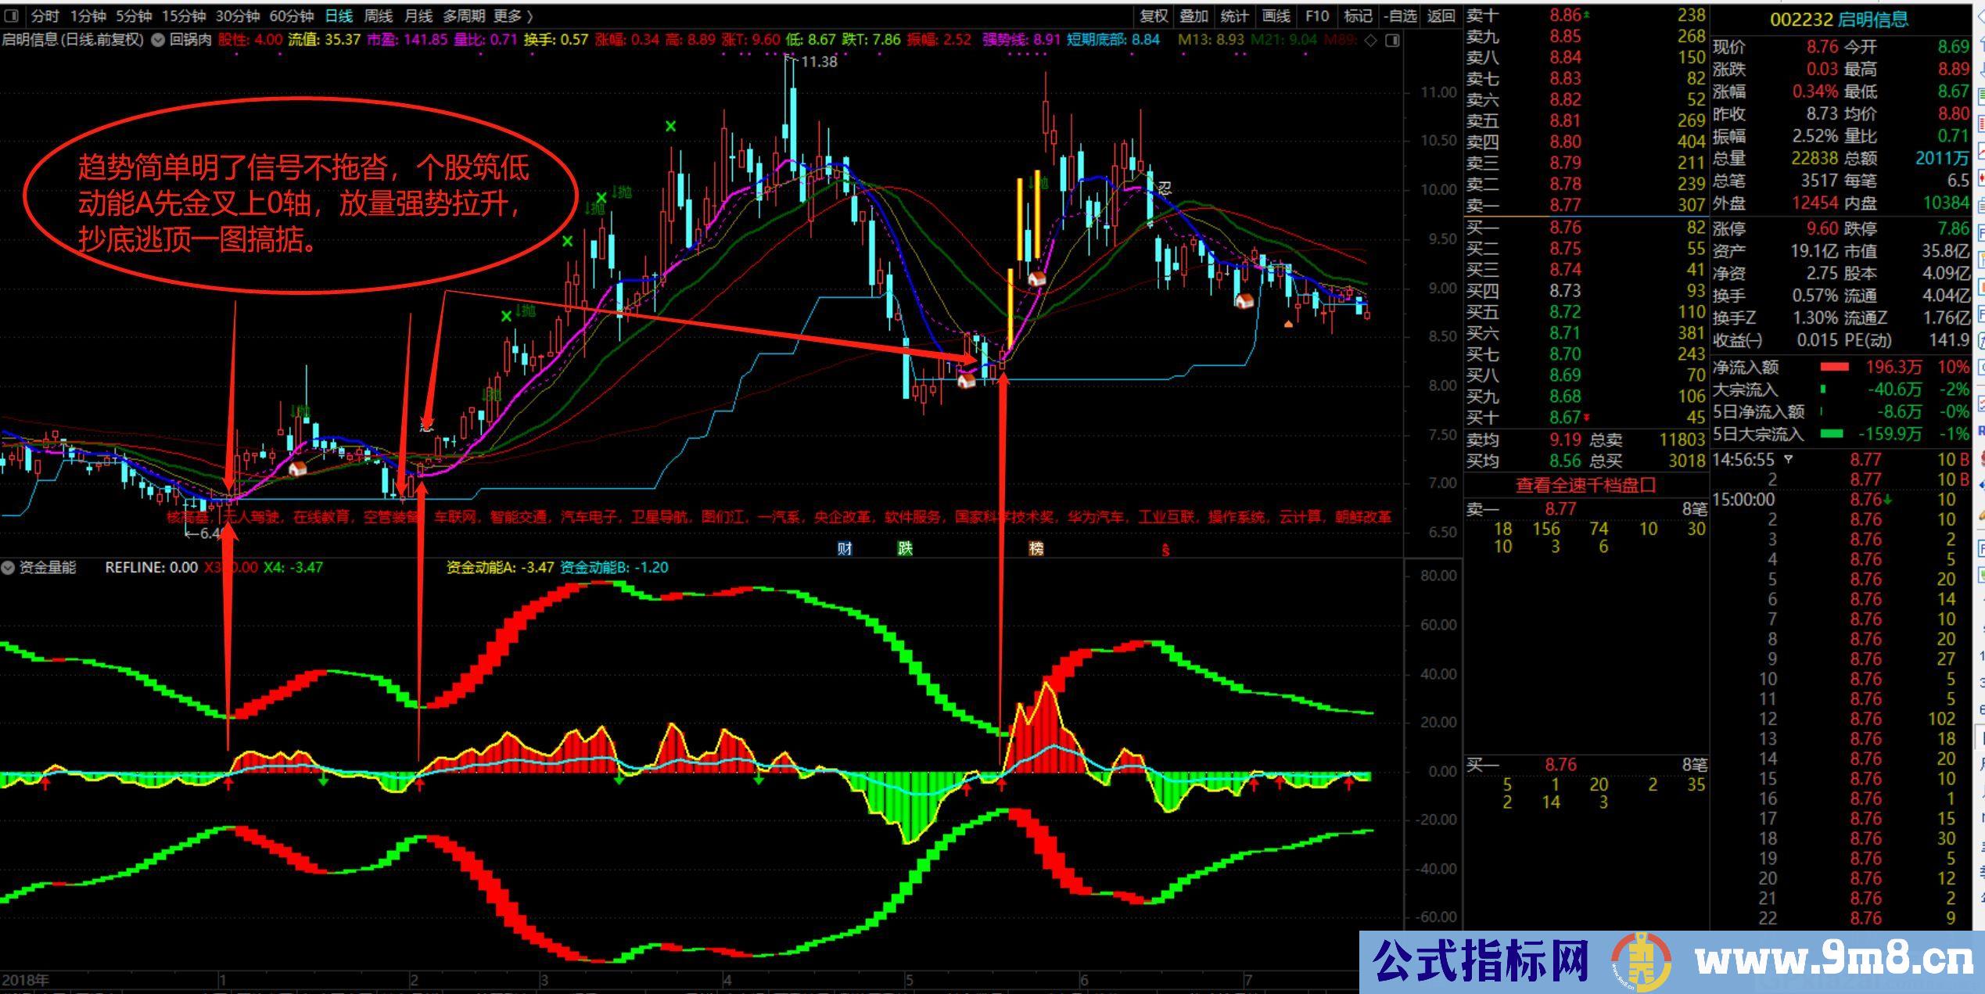Click the 换手Z value 1.30%

(1815, 318)
